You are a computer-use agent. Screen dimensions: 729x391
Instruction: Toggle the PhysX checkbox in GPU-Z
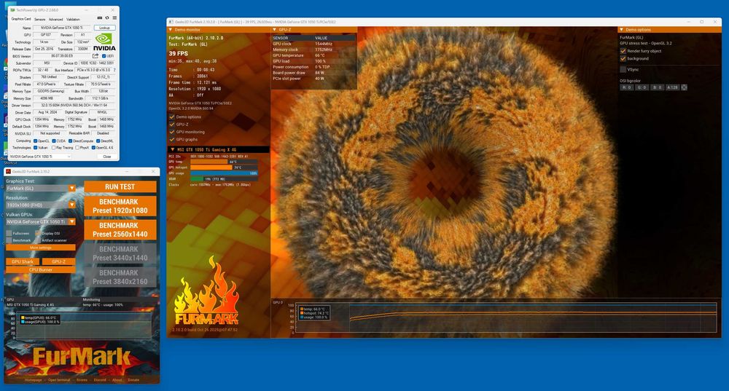pyautogui.click(x=77, y=148)
